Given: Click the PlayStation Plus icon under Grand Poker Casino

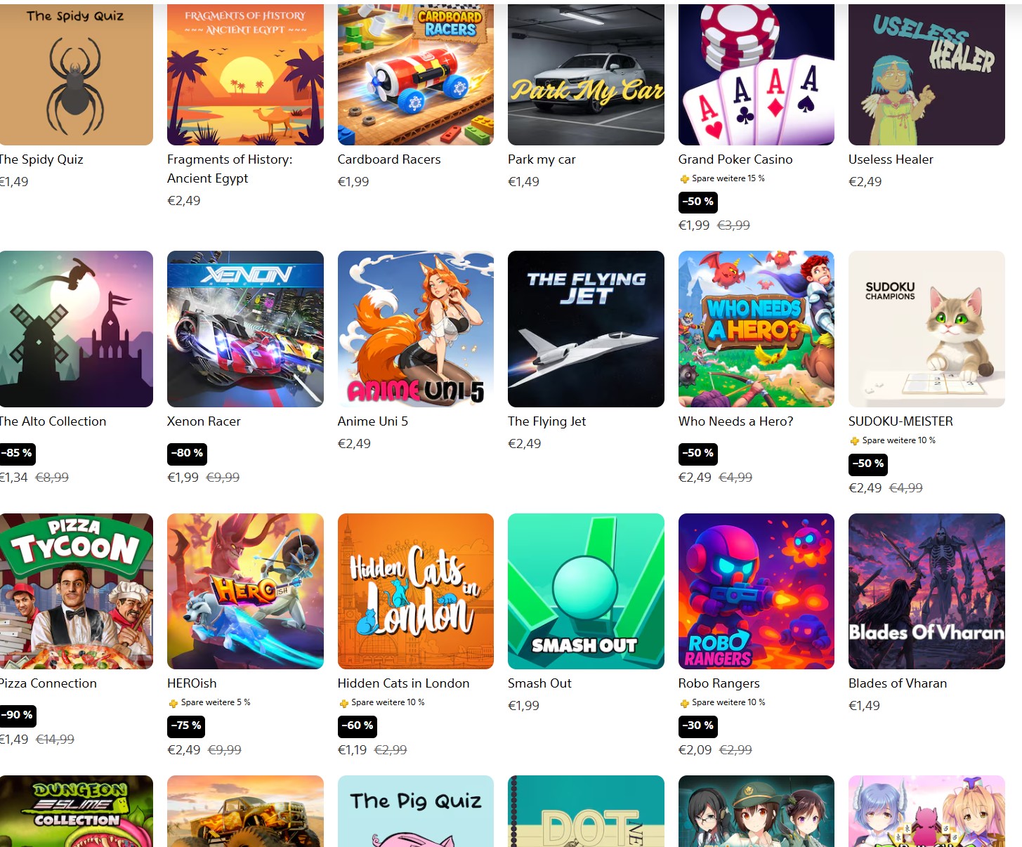Looking at the screenshot, I should click(x=684, y=179).
